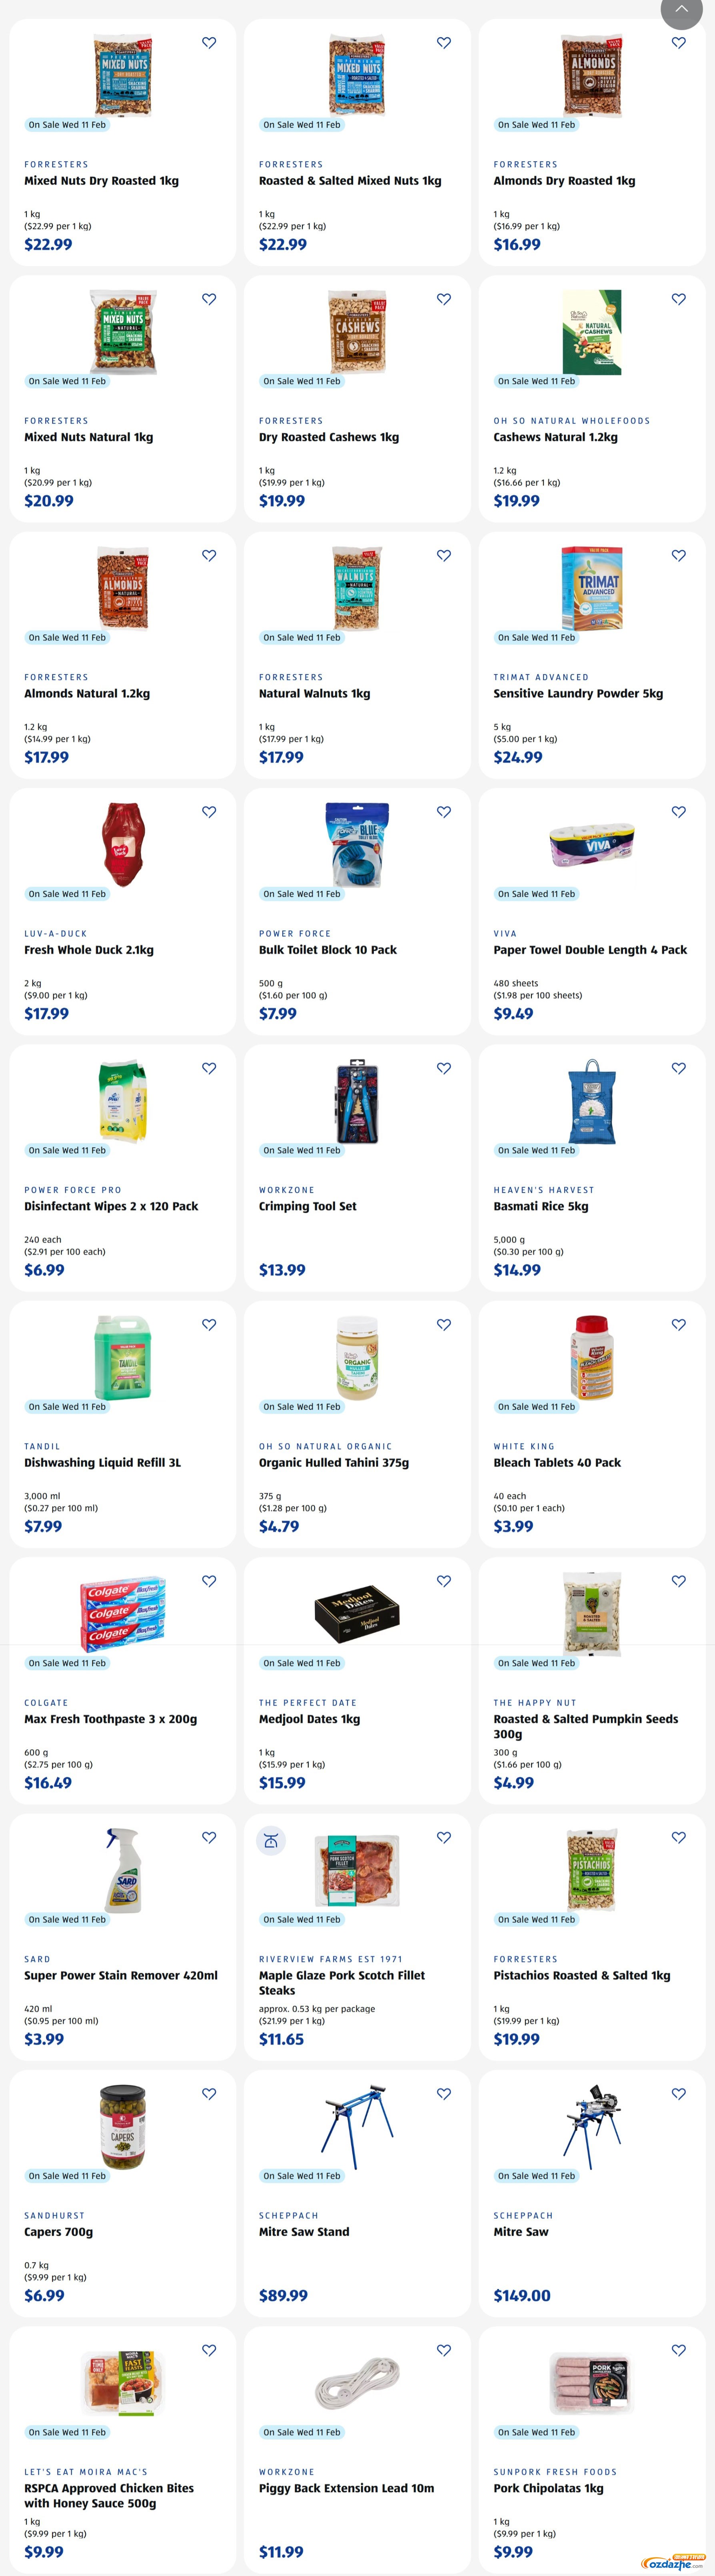Heart the Crimping Tool Set
The image size is (715, 2576).
444,1068
